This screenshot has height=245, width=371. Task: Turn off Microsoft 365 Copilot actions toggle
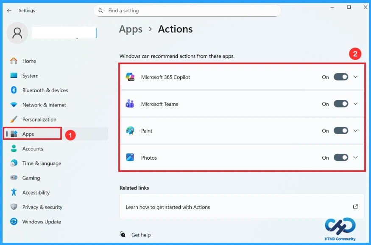tap(341, 77)
